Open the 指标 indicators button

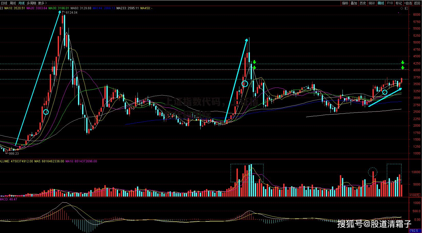(x=345, y=3)
